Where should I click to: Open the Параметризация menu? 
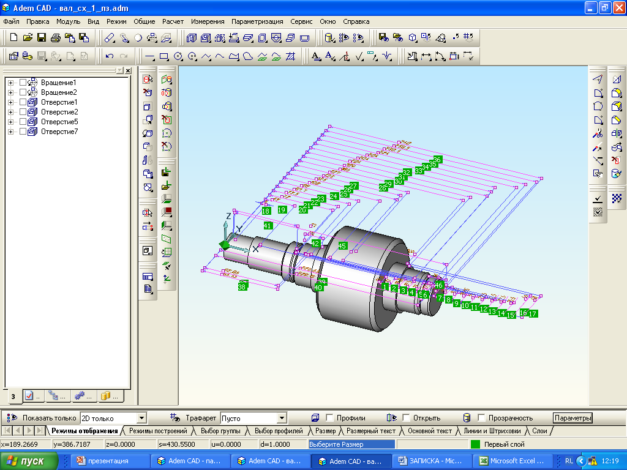pos(257,21)
